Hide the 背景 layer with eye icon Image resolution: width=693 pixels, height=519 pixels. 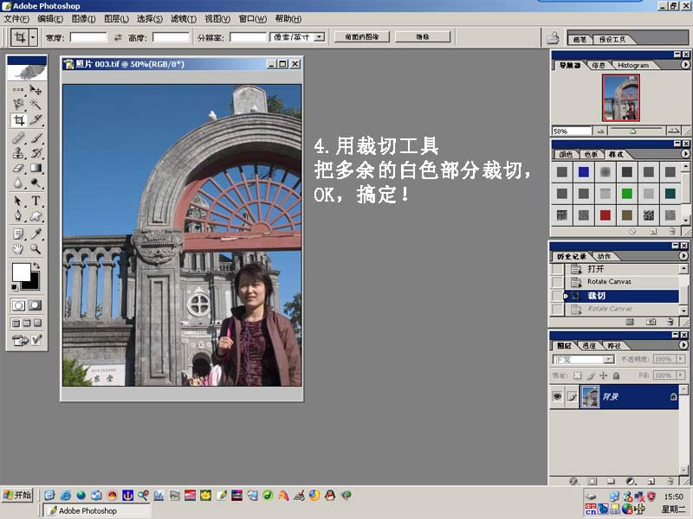click(557, 396)
